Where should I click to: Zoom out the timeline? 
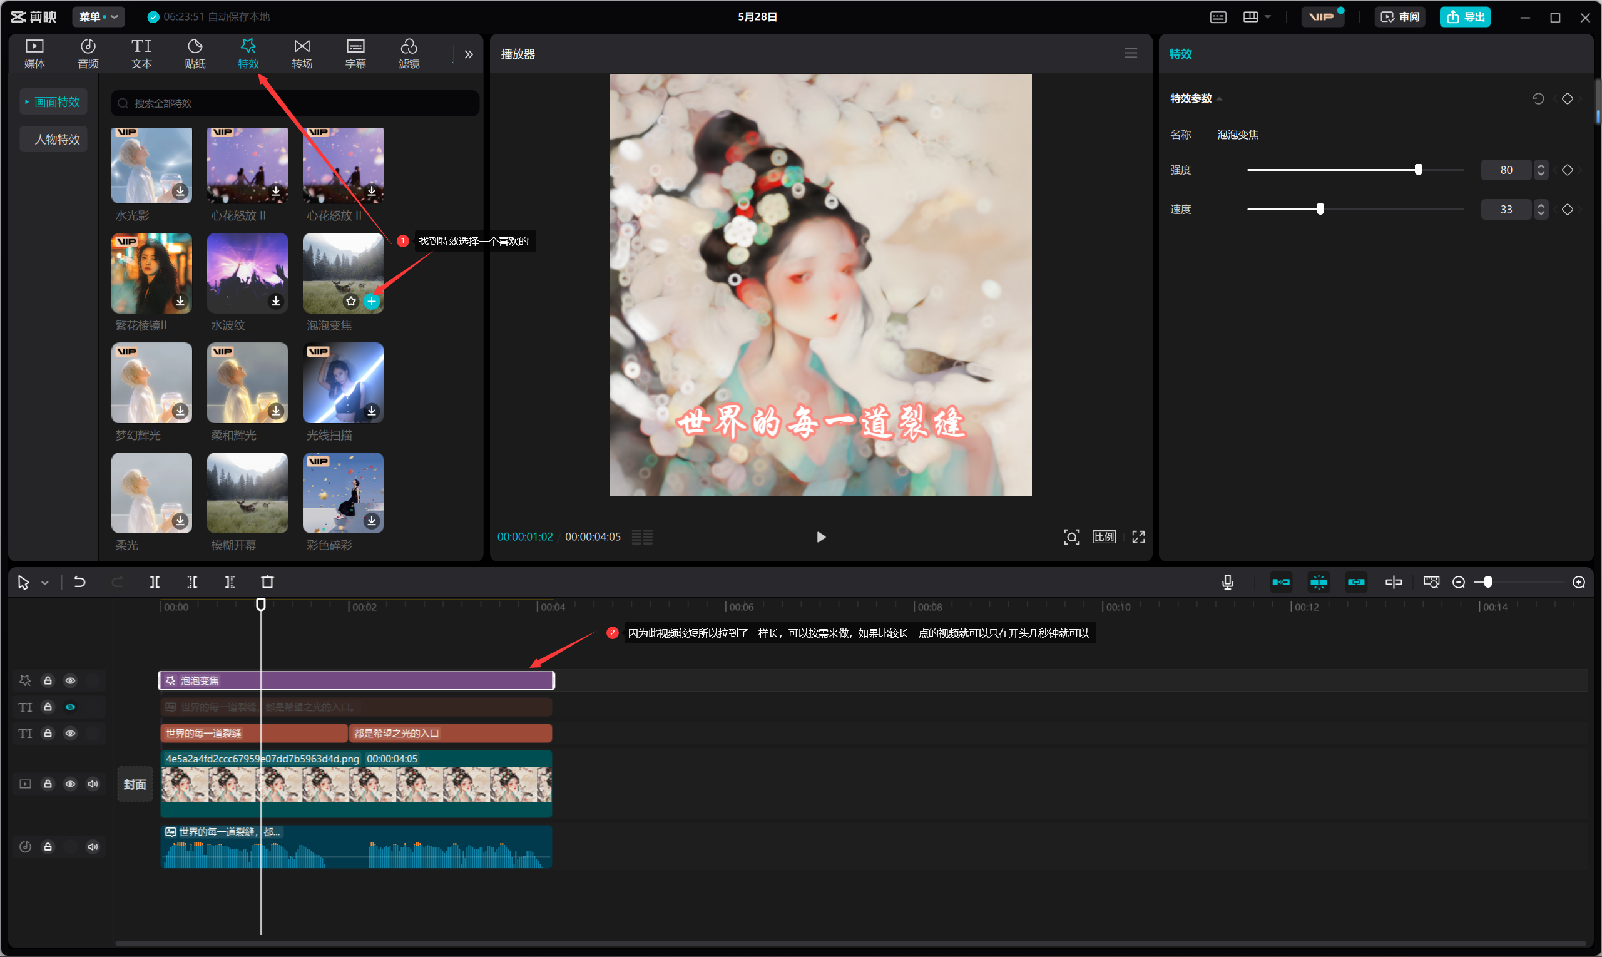click(1458, 581)
